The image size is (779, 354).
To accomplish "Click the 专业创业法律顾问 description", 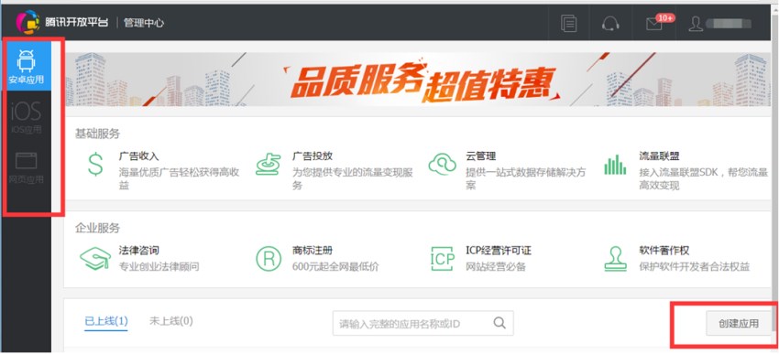I will [159, 267].
